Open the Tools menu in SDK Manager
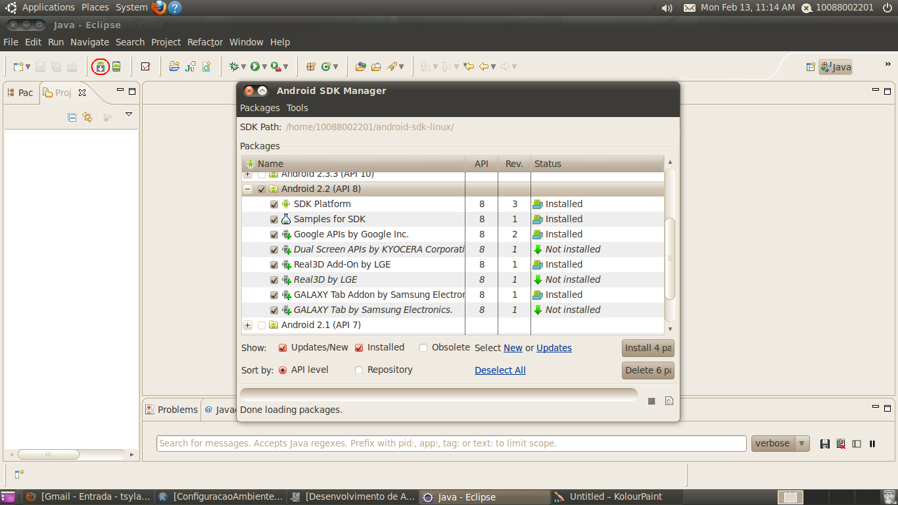The image size is (898, 505). 297,108
